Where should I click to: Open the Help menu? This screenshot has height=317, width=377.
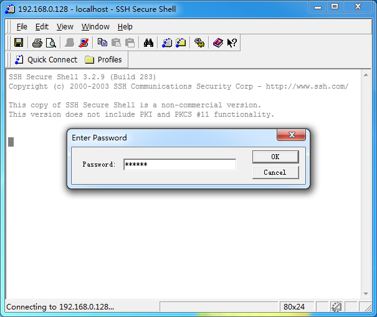[125, 27]
